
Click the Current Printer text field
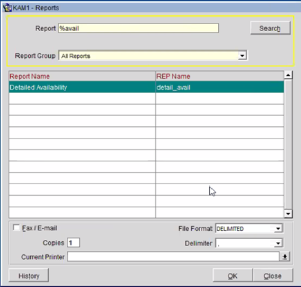[x=173, y=257]
